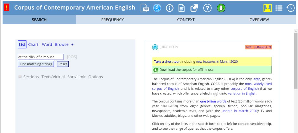Viewport: 298px width, 133px height.
Task: Switch to the CONTEXT tab
Action: 186,20
